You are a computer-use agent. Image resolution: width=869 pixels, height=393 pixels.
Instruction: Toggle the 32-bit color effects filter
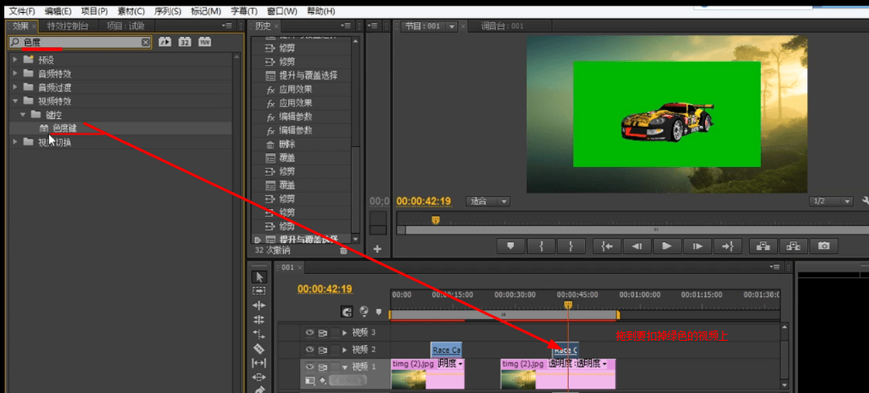(184, 42)
